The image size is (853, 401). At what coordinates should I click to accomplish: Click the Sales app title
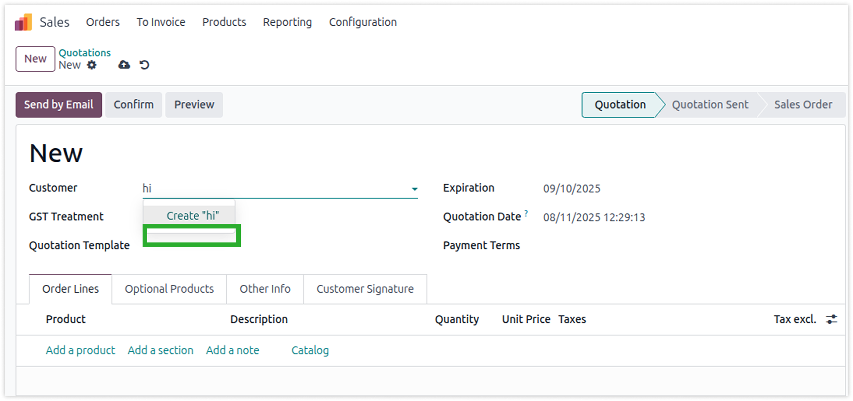click(x=54, y=22)
